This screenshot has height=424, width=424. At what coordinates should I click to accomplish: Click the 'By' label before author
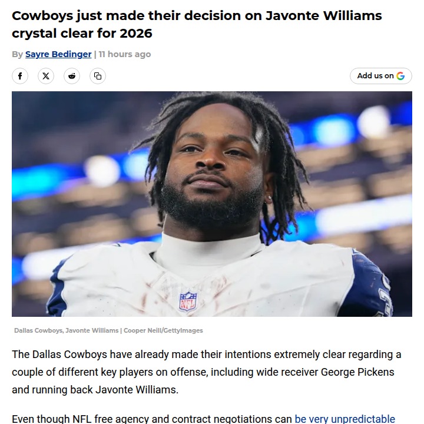(17, 54)
